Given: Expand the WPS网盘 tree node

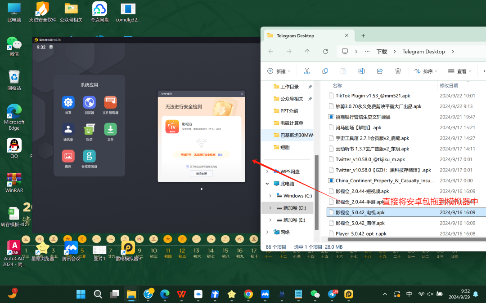Looking at the screenshot, I should pos(267,171).
